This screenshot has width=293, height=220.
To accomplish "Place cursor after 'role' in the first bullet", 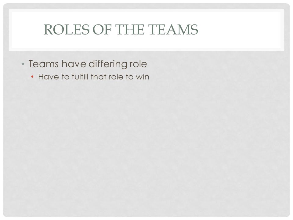I will 147,64.
